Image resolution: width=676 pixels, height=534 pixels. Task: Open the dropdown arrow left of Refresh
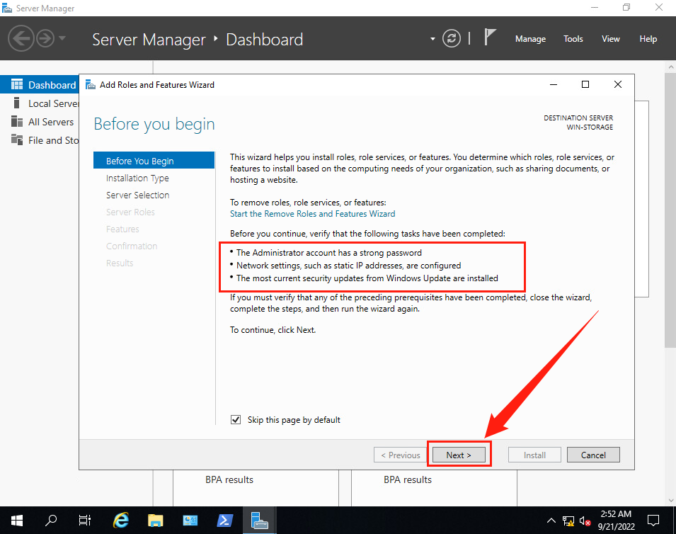point(432,39)
